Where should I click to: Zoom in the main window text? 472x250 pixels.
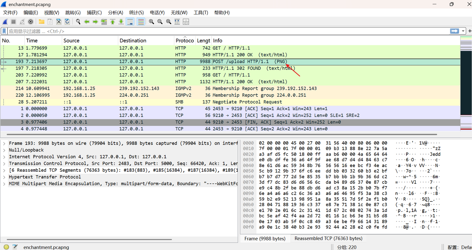(x=151, y=22)
